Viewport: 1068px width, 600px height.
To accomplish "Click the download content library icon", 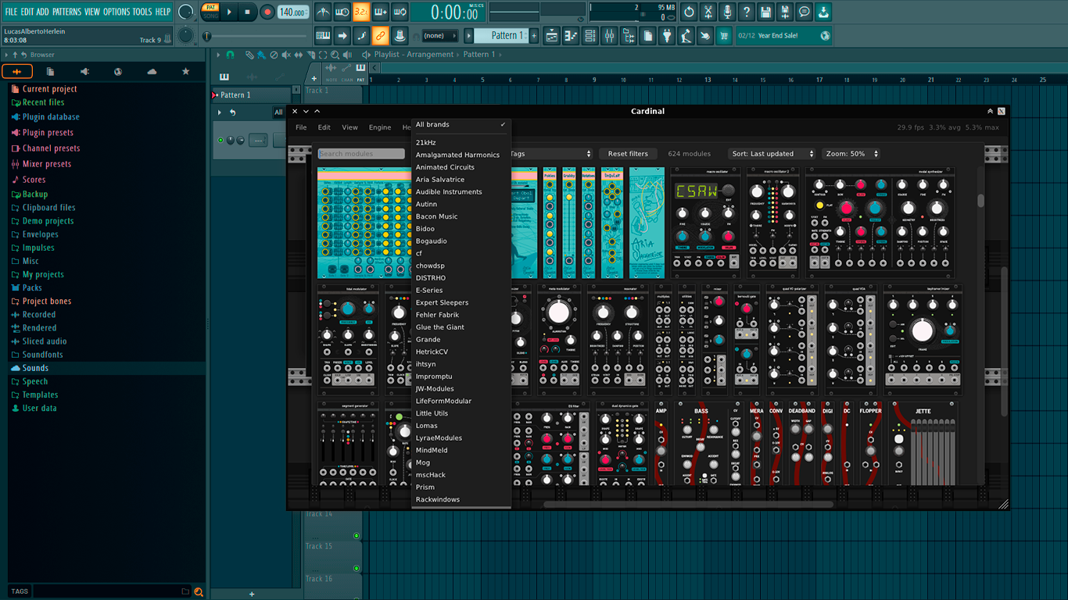I will tap(823, 12).
